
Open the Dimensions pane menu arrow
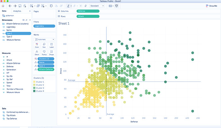pos(30,20)
